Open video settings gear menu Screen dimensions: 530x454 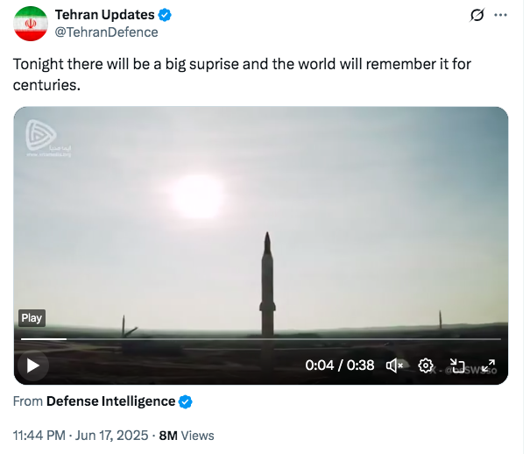coord(425,365)
